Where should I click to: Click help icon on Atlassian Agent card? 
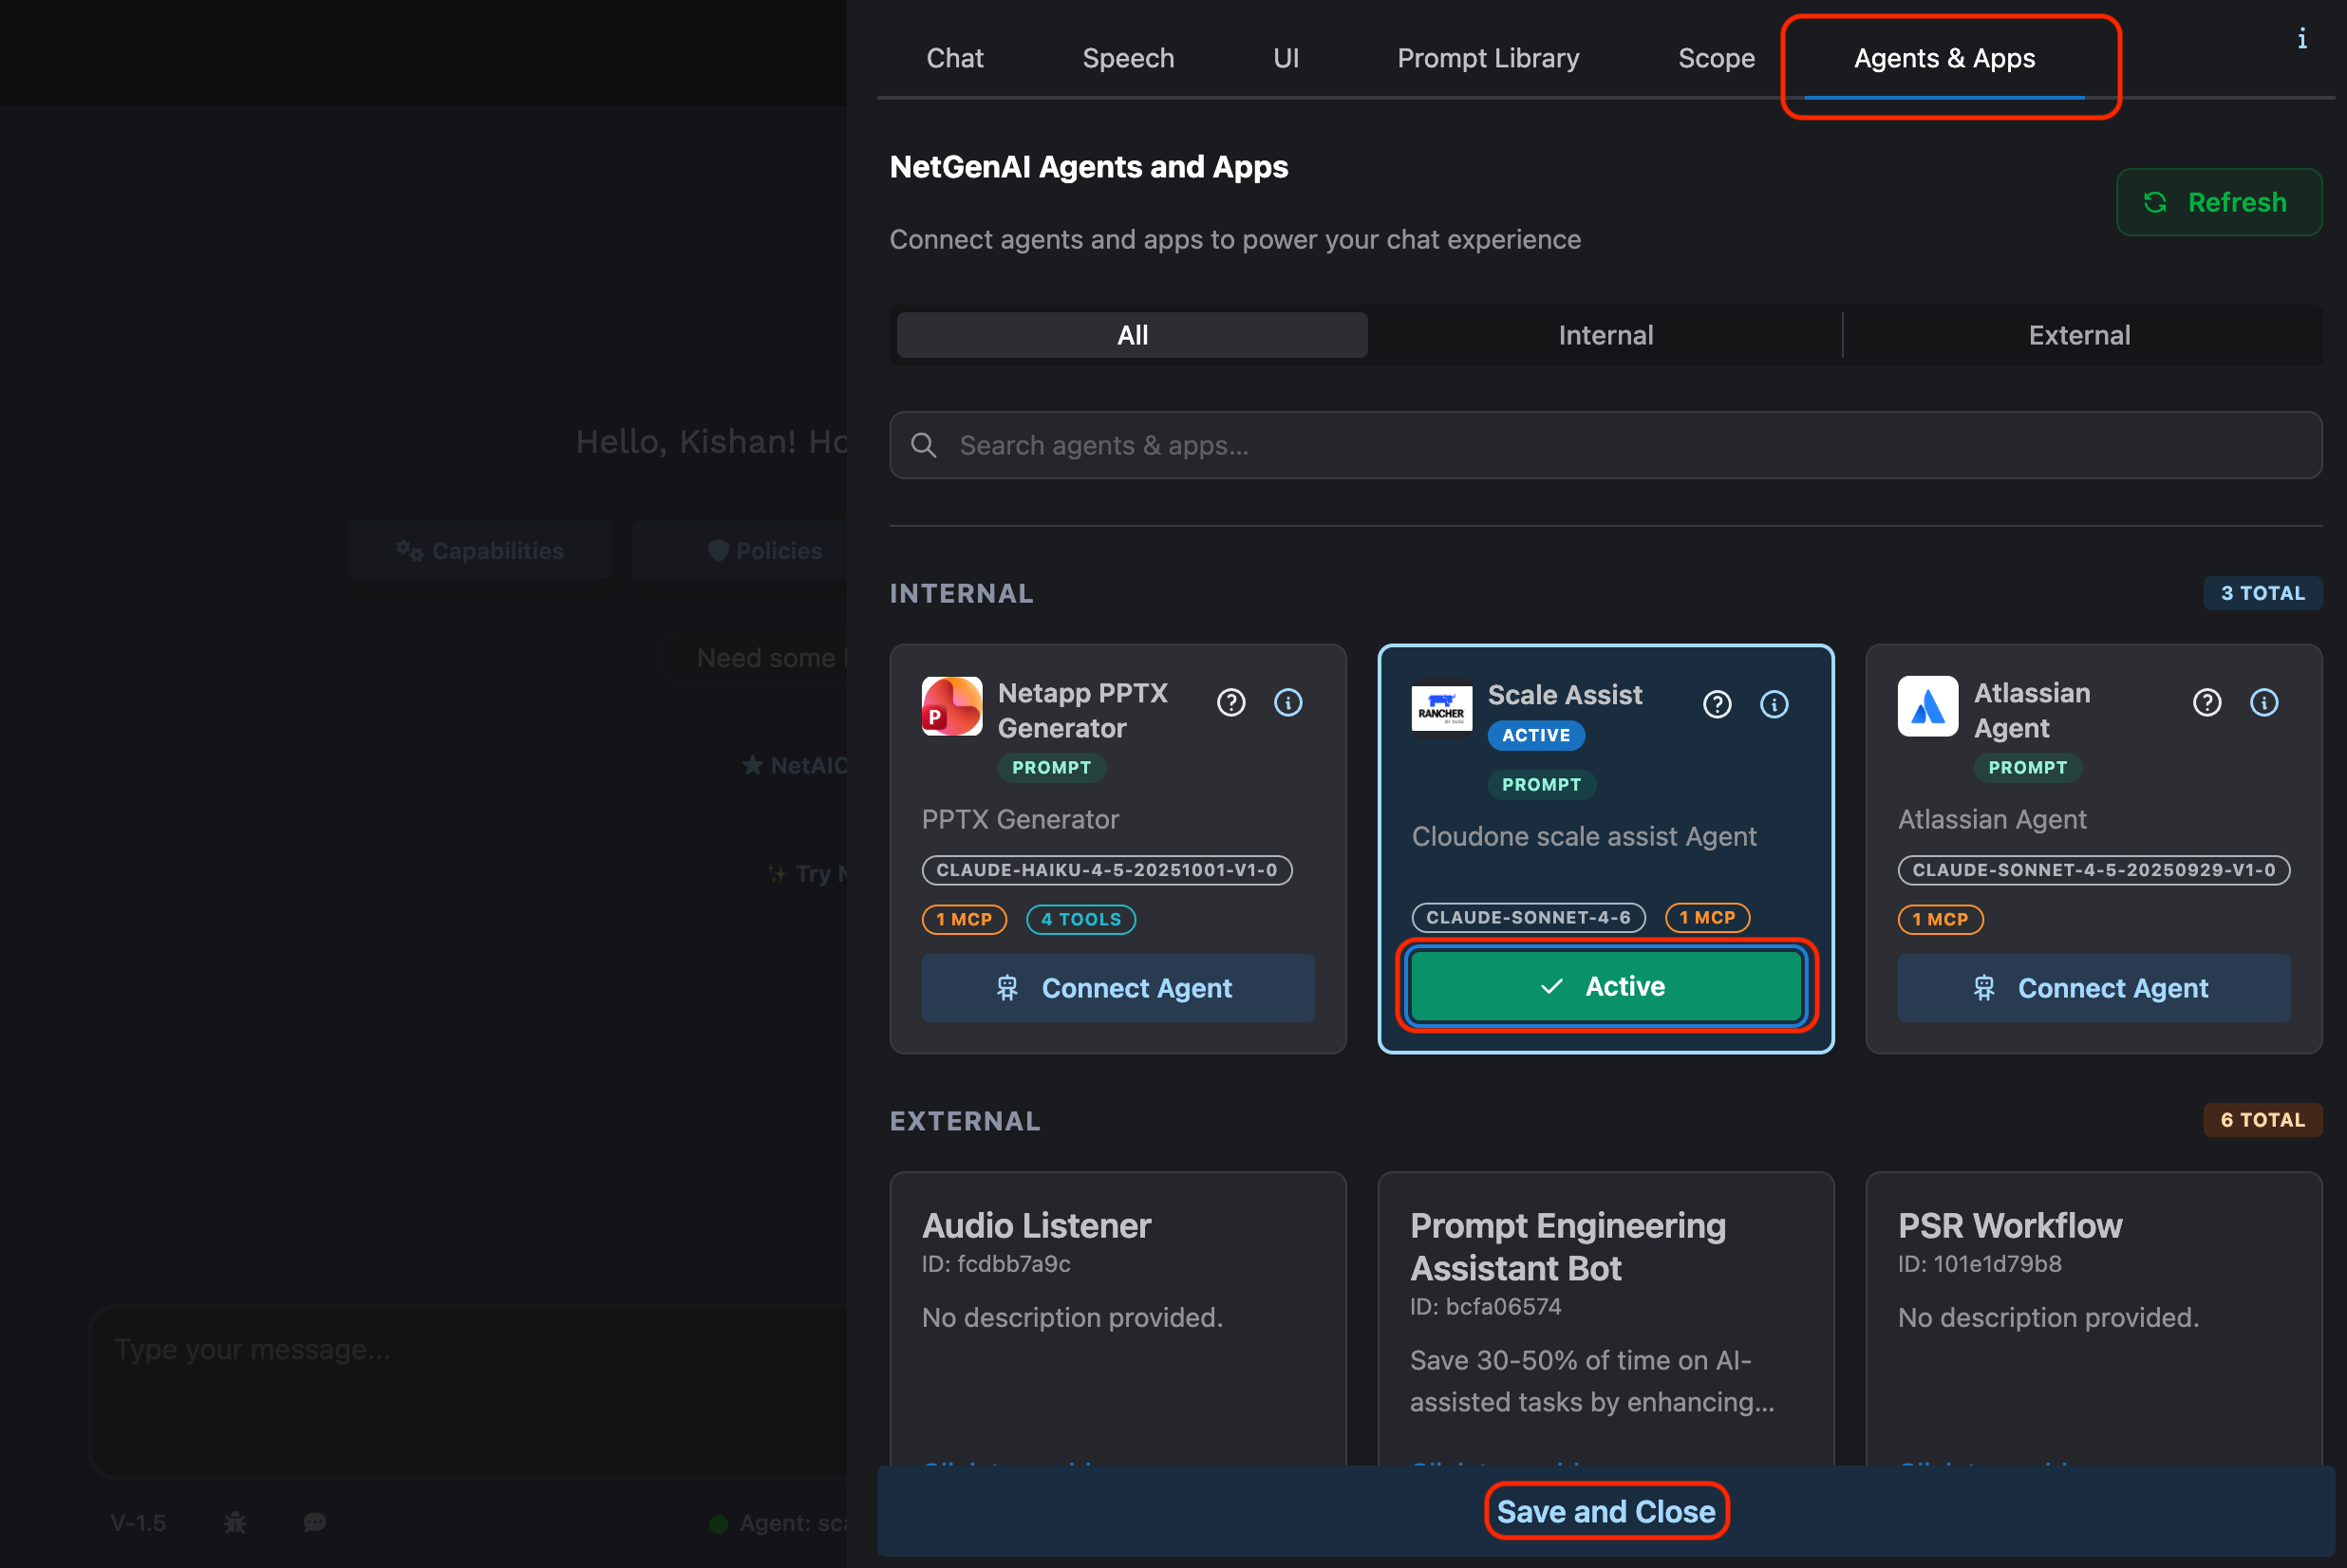[x=2207, y=703]
